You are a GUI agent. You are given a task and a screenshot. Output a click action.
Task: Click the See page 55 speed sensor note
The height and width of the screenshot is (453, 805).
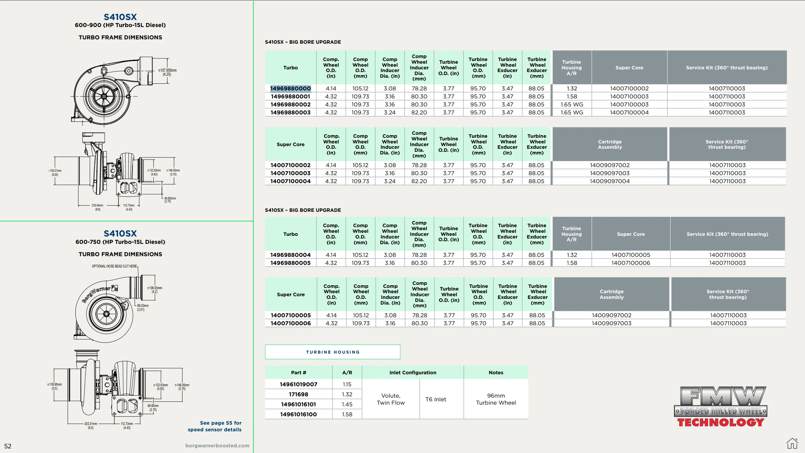click(x=215, y=426)
